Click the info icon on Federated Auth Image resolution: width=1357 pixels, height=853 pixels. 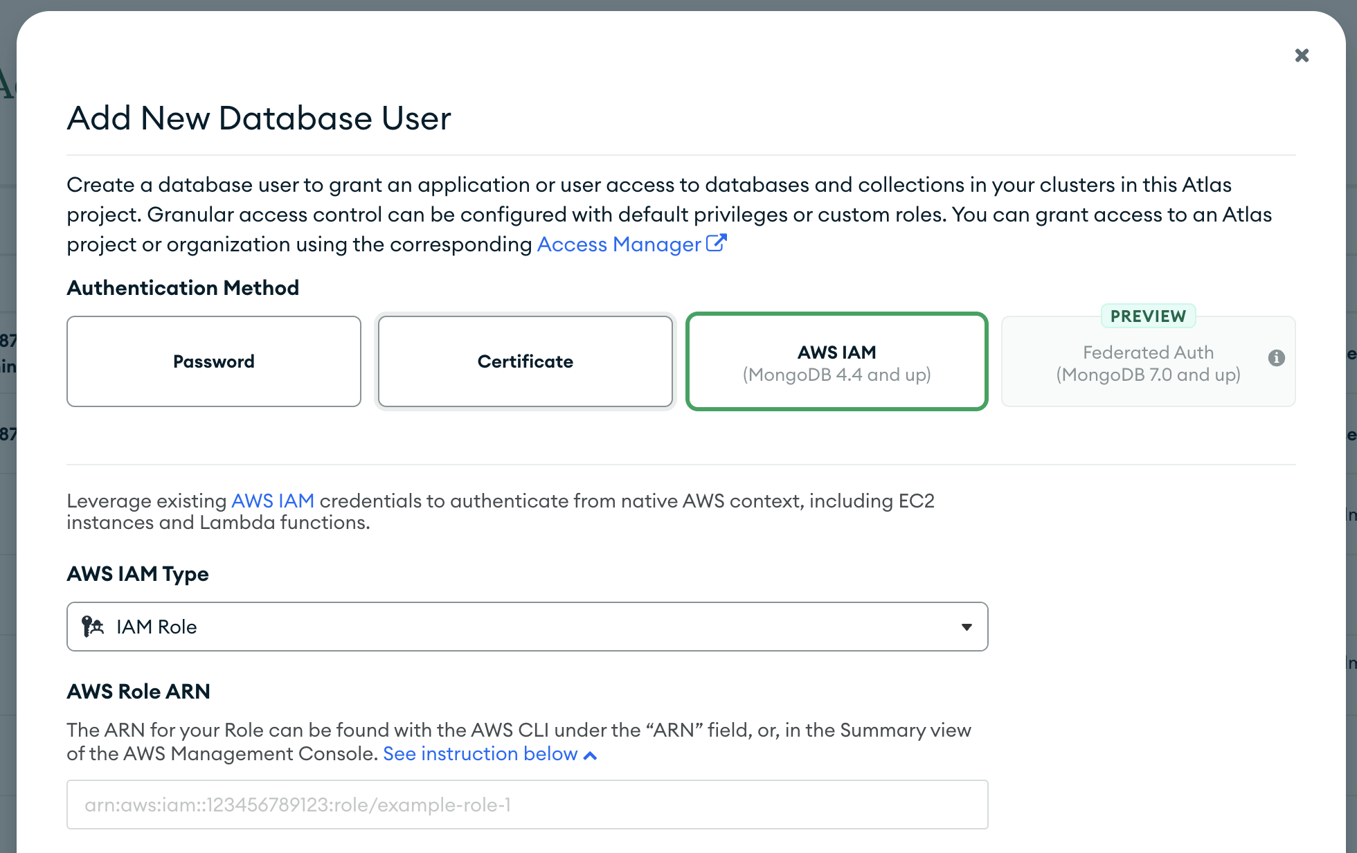click(1277, 358)
